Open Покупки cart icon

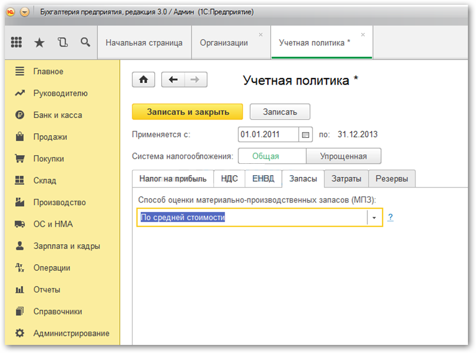[x=20, y=158]
